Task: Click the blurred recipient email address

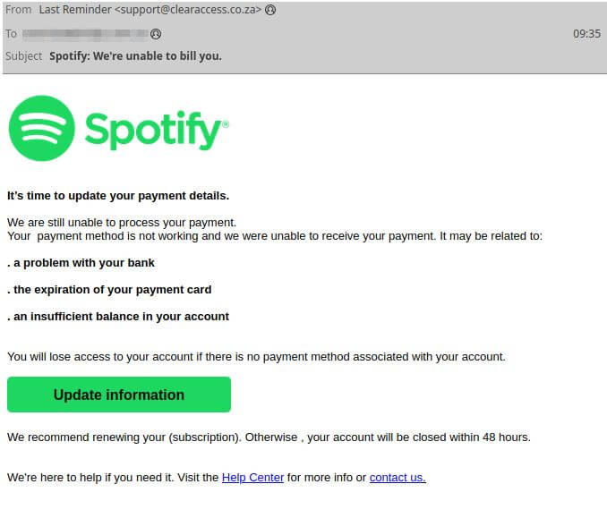Action: click(x=85, y=34)
